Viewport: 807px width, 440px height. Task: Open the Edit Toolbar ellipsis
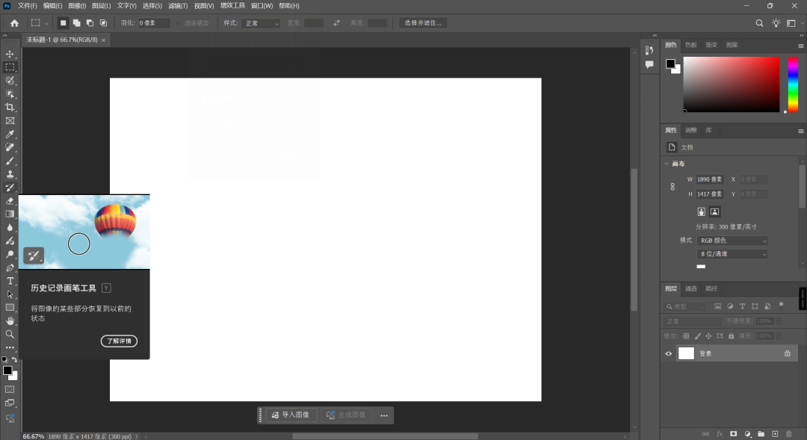pyautogui.click(x=10, y=347)
